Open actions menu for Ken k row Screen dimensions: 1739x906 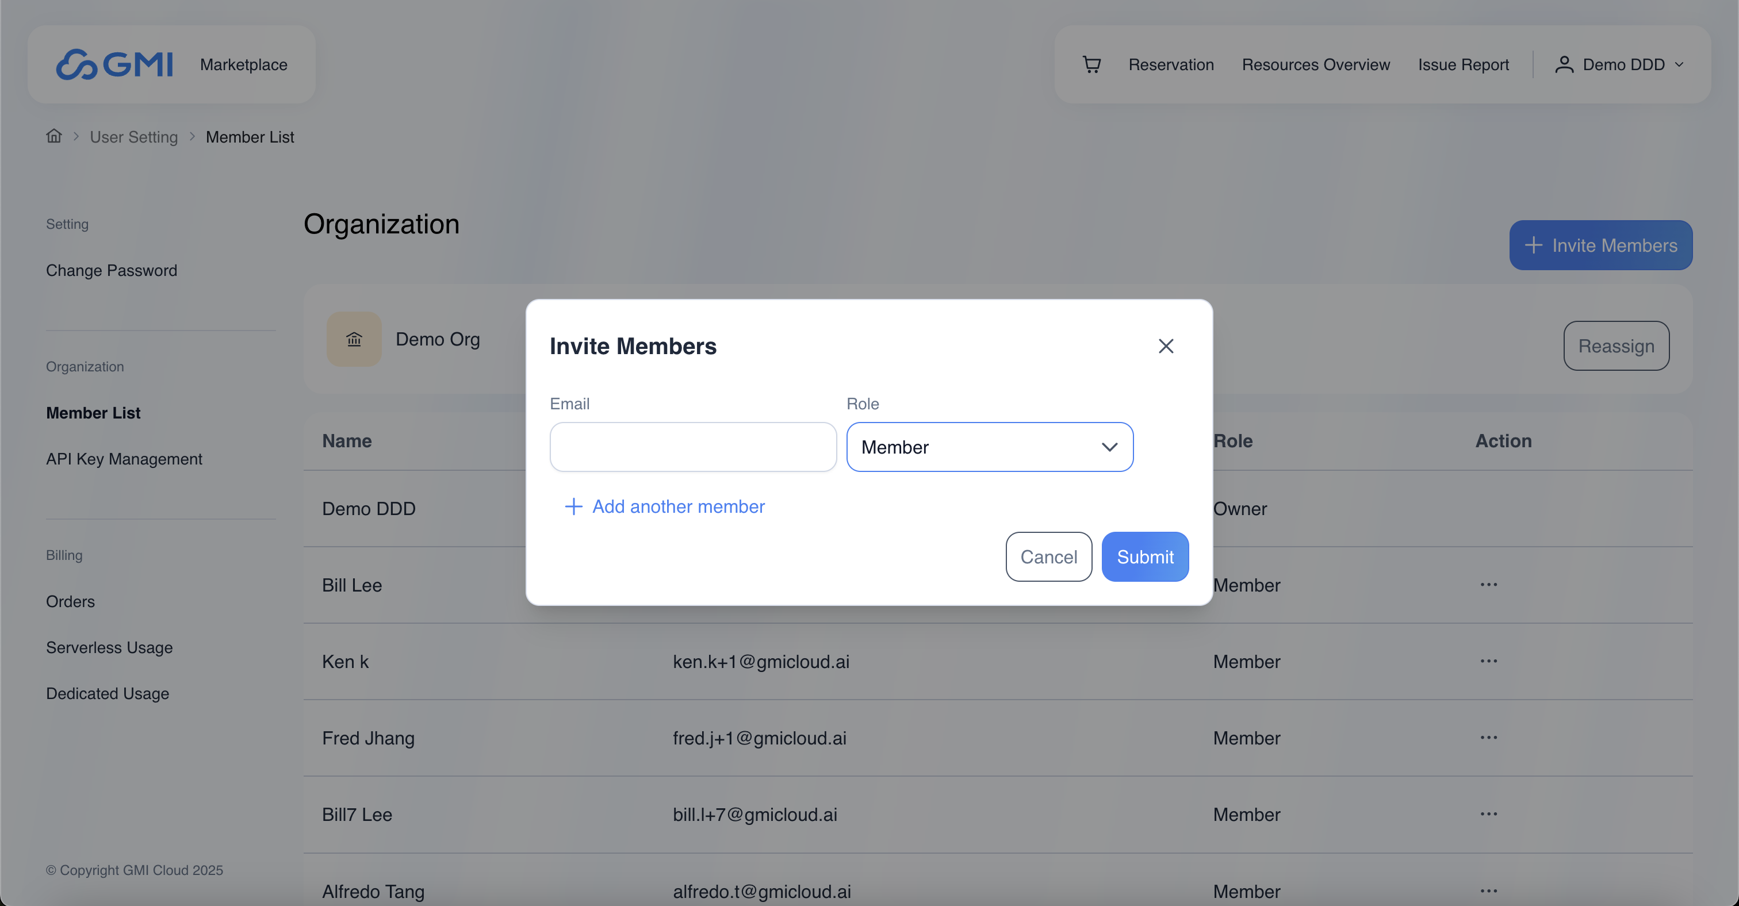coord(1488,661)
